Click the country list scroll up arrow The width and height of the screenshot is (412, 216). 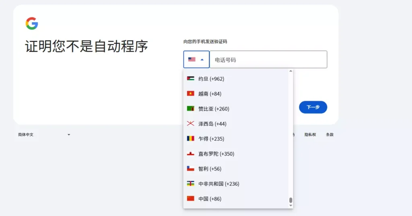(290, 71)
